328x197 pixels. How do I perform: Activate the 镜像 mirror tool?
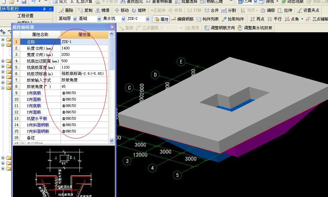[x=102, y=10]
